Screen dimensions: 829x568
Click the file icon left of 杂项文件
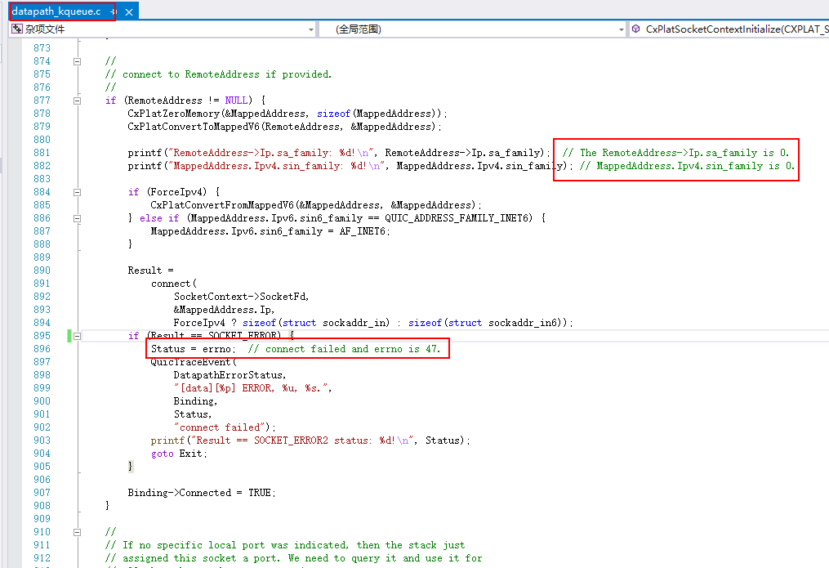(x=16, y=29)
